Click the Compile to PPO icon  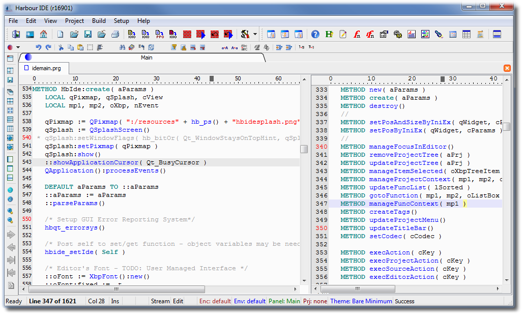pos(160,35)
